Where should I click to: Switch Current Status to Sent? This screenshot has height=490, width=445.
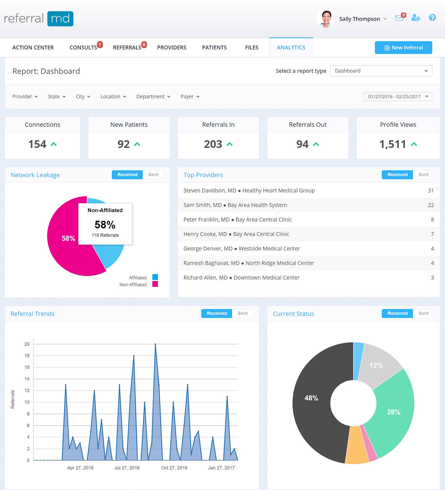tap(423, 313)
